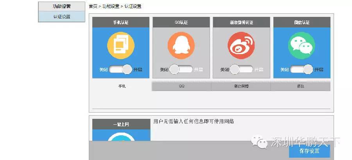Viewport: 352px width, 160px height.
Task: Select the 手机 tab
Action: click(122, 86)
